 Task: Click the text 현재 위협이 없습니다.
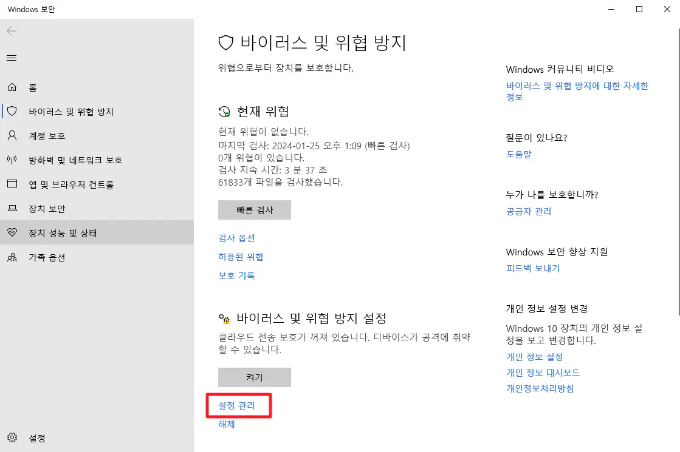263,132
